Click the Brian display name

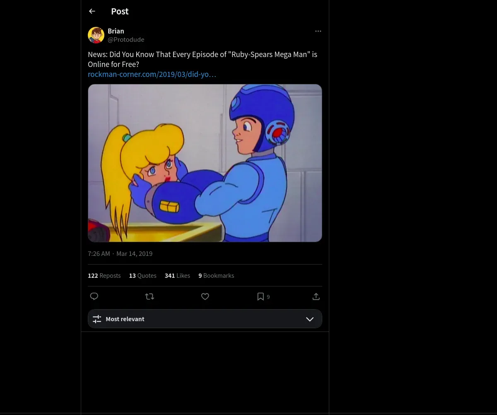(x=116, y=31)
